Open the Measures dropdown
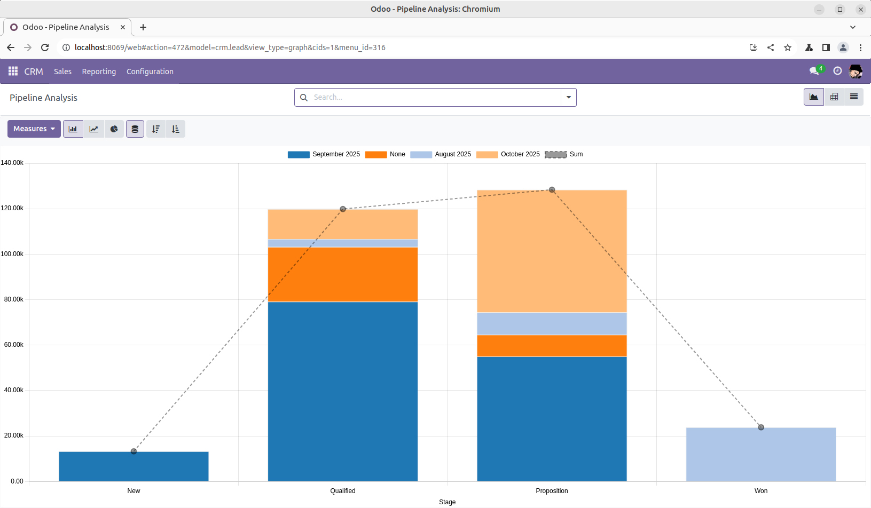 coord(34,129)
